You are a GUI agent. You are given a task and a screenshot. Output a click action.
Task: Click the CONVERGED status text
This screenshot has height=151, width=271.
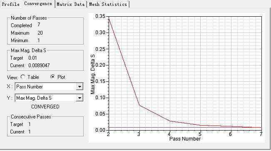click(x=45, y=107)
